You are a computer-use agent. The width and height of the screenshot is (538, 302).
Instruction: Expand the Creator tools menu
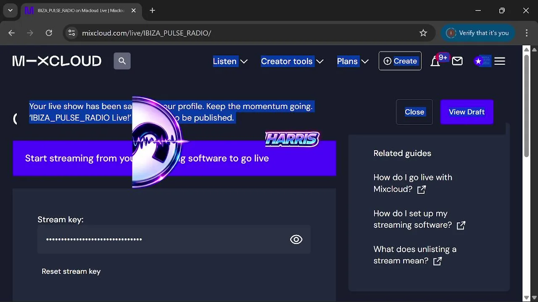[292, 61]
